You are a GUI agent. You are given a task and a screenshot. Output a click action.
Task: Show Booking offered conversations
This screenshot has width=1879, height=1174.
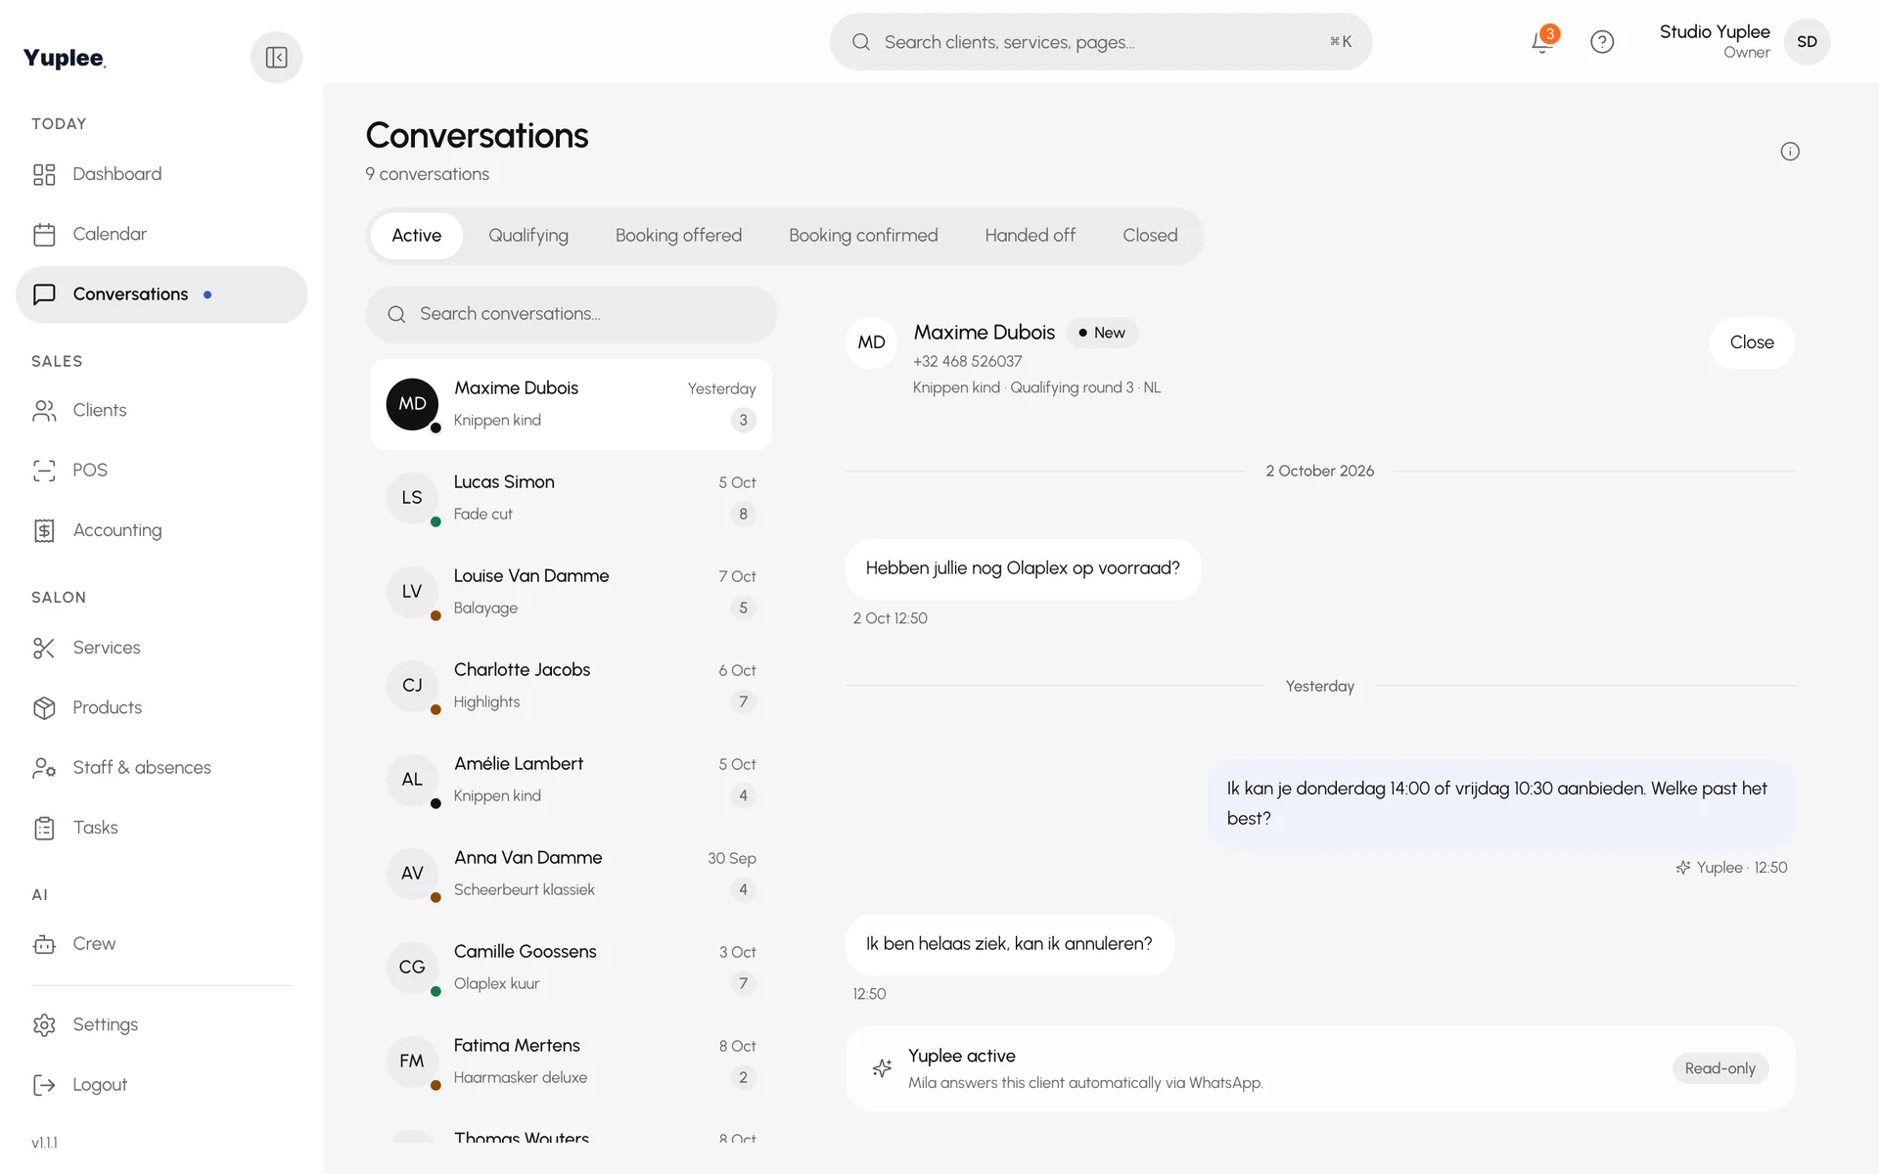point(678,236)
